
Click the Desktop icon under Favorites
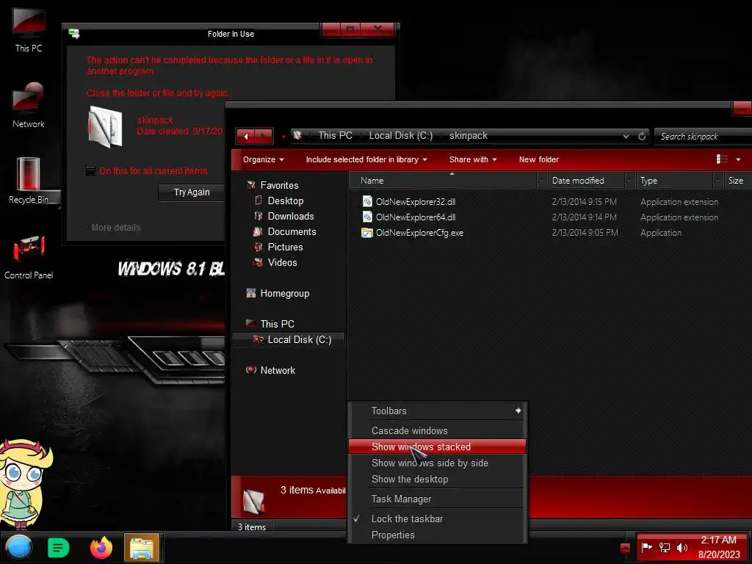click(258, 200)
